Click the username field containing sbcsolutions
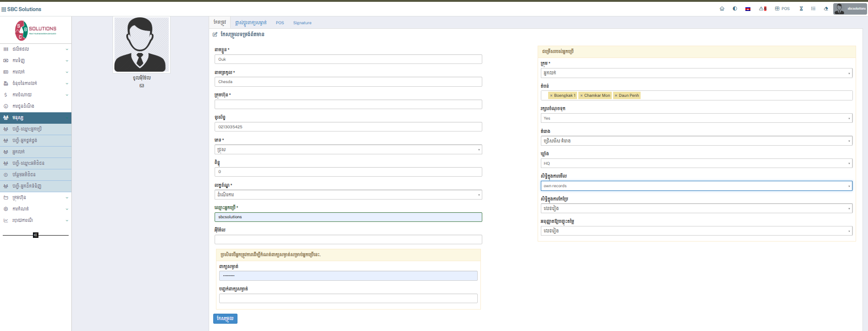868x331 pixels. (x=348, y=217)
